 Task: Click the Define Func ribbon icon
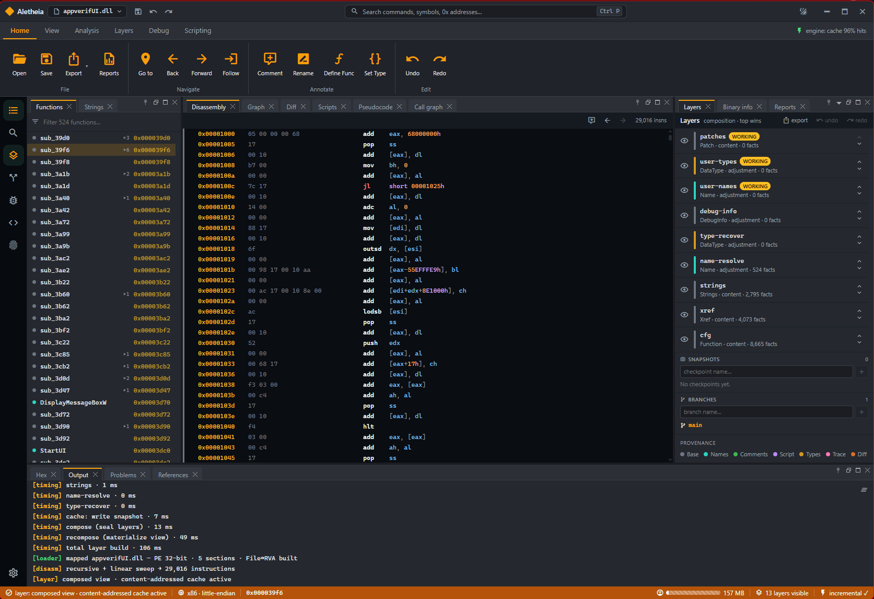[x=339, y=59]
